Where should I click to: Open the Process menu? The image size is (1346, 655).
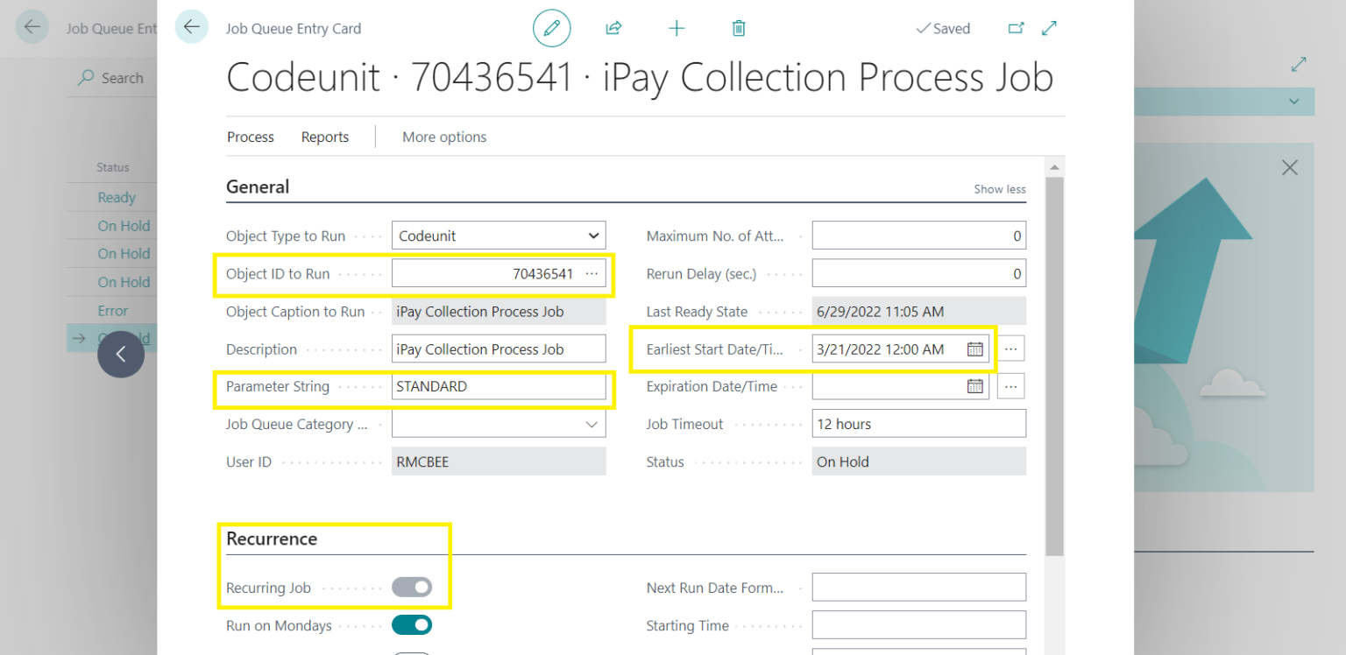(x=251, y=137)
